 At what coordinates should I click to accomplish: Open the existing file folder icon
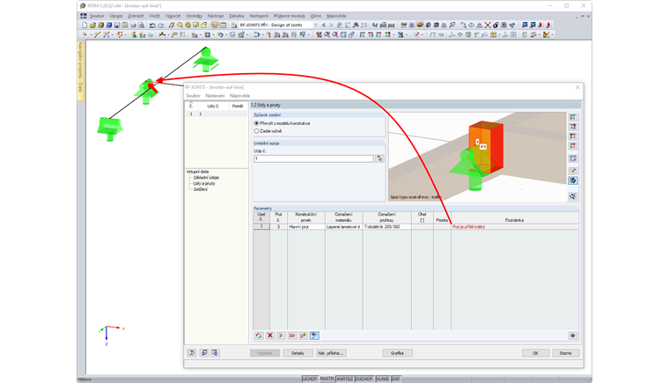coord(92,26)
